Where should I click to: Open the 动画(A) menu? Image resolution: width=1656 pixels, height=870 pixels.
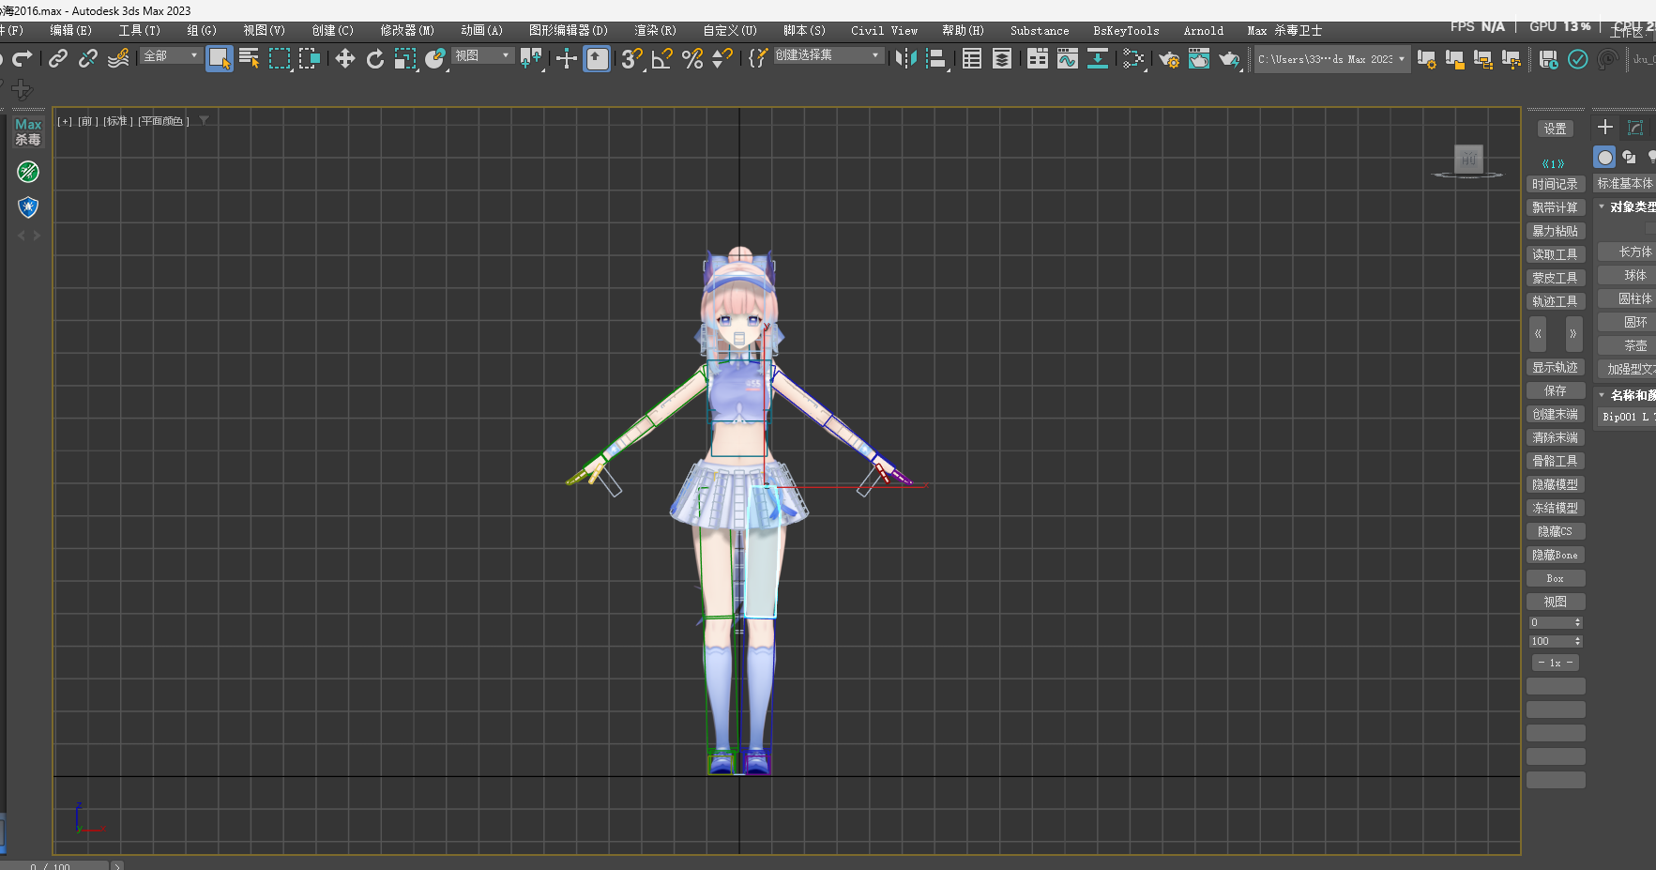[x=481, y=31]
